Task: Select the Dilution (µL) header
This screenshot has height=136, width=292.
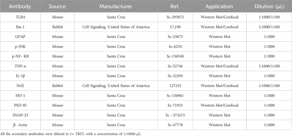Action: [269, 6]
